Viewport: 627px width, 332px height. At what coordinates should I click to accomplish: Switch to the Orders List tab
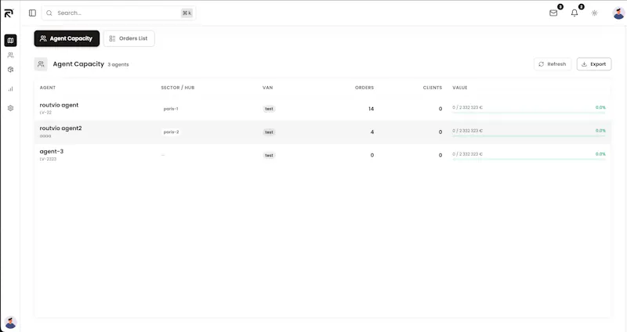point(129,38)
